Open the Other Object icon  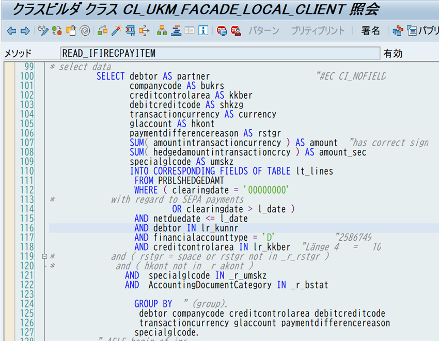pyautogui.click(x=71, y=30)
